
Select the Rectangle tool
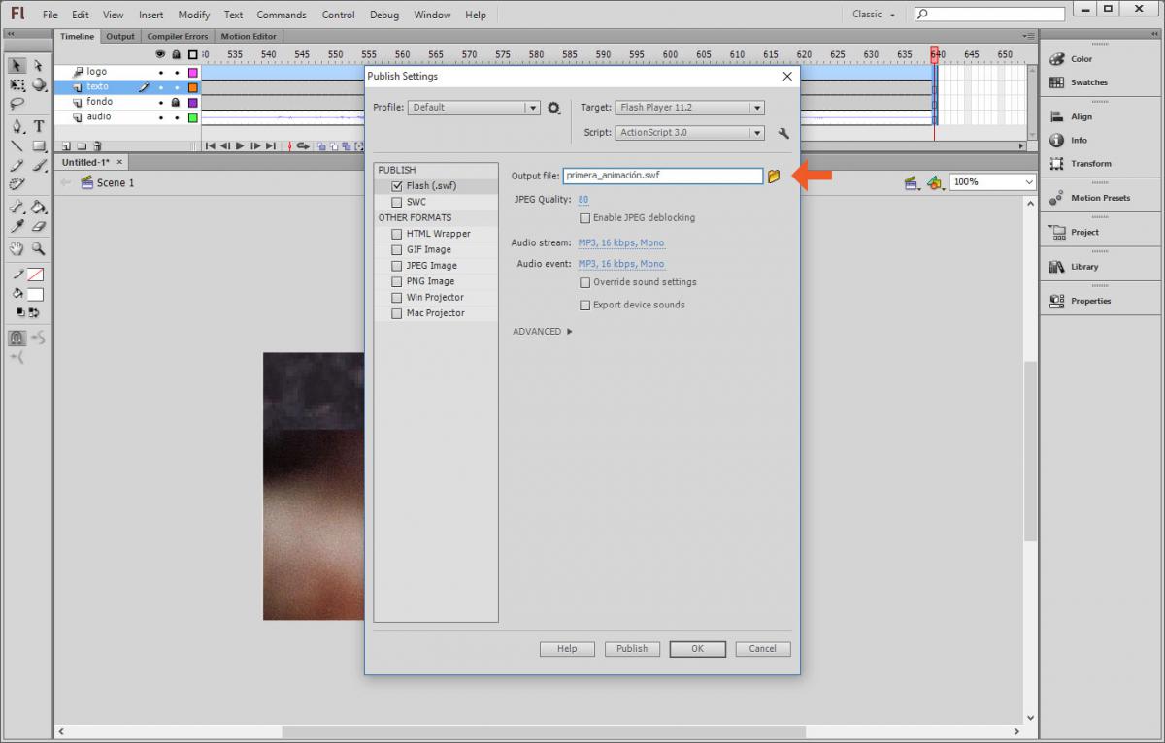coord(38,146)
